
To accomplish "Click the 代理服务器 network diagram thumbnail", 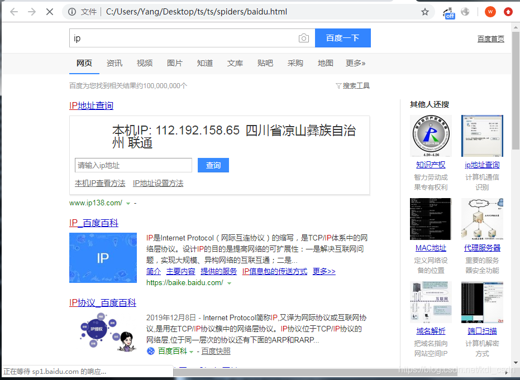I will tap(482, 219).
